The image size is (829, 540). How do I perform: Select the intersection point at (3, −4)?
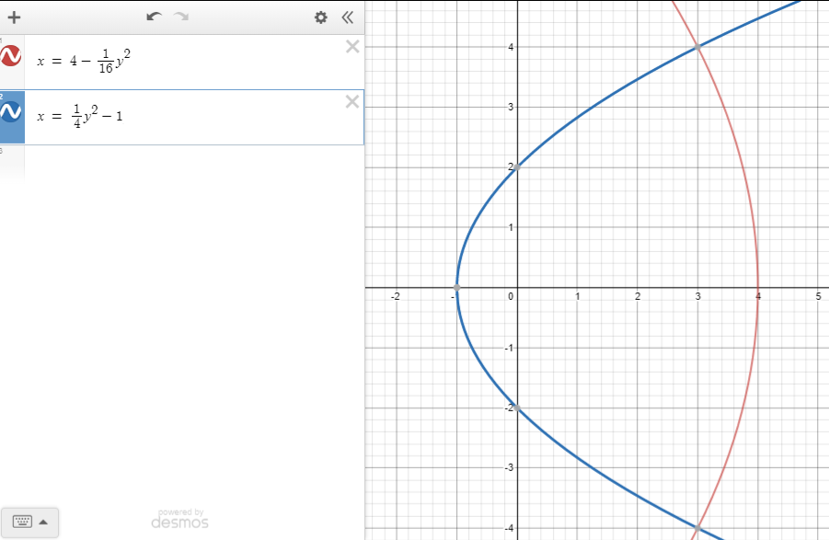[x=697, y=528]
